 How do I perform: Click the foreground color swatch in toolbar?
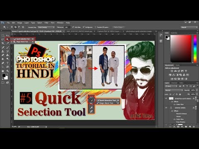tap(4, 75)
